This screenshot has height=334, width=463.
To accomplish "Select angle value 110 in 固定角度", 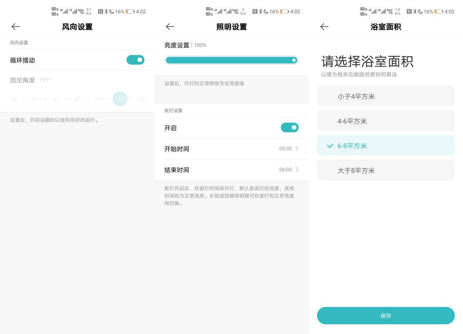I will click(120, 99).
